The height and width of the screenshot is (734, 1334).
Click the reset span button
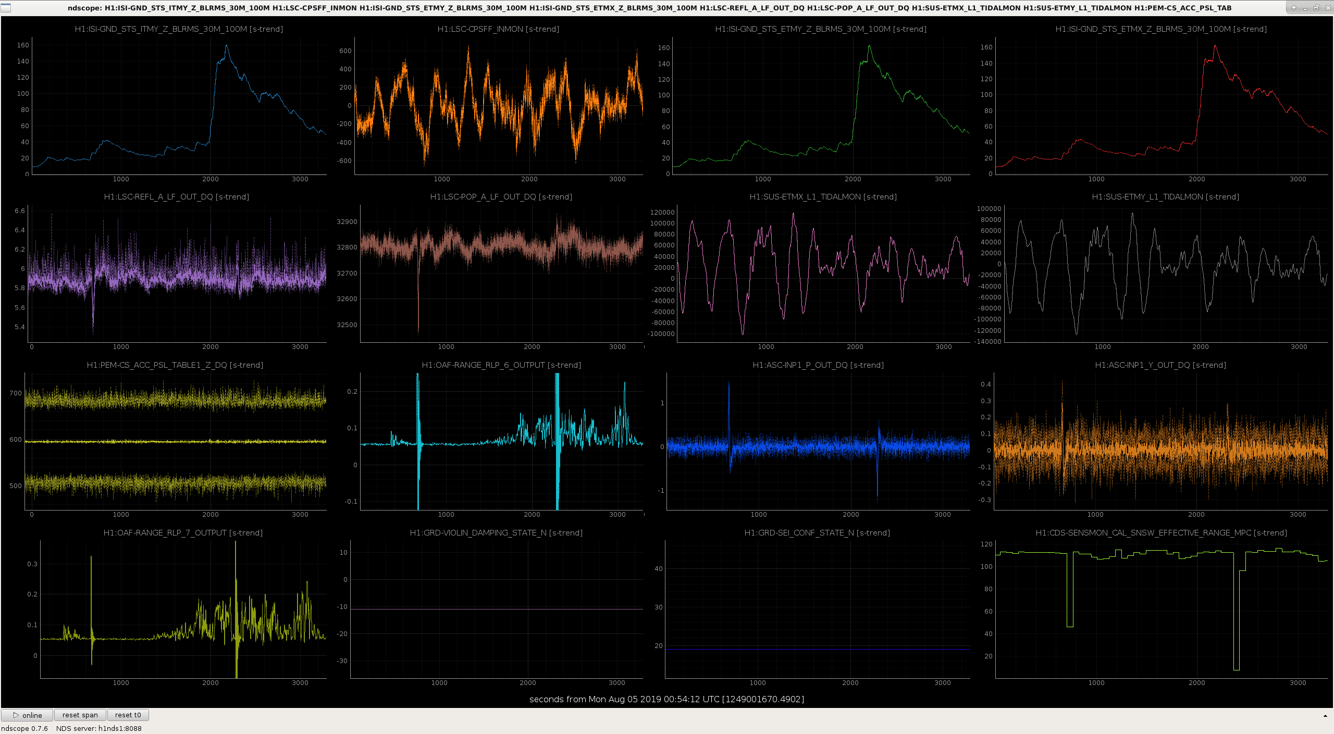click(80, 715)
